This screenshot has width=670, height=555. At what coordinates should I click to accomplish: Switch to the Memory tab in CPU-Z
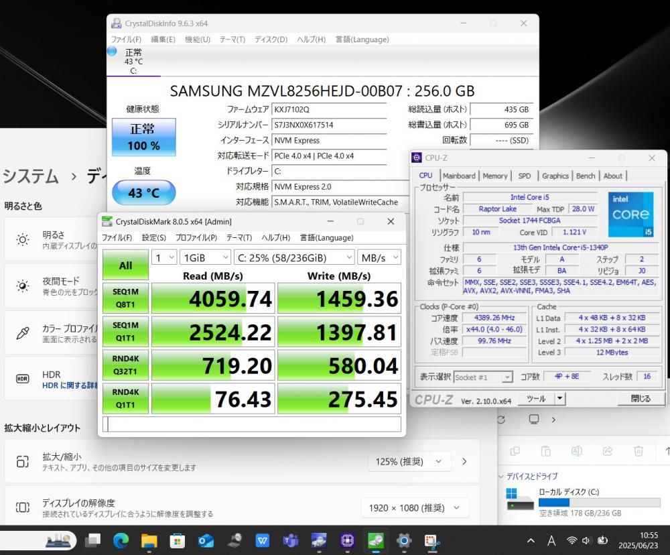[495, 176]
